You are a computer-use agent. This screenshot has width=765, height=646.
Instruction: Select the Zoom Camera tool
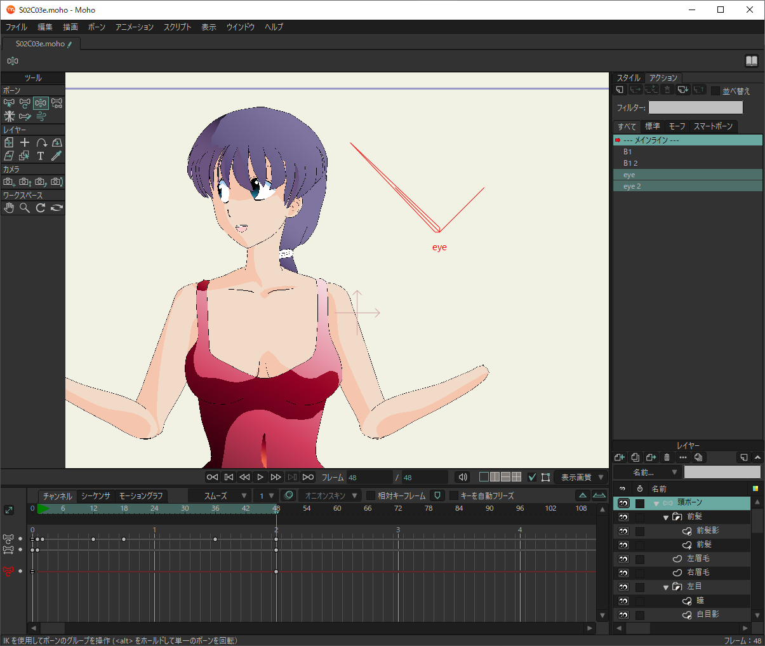[25, 182]
